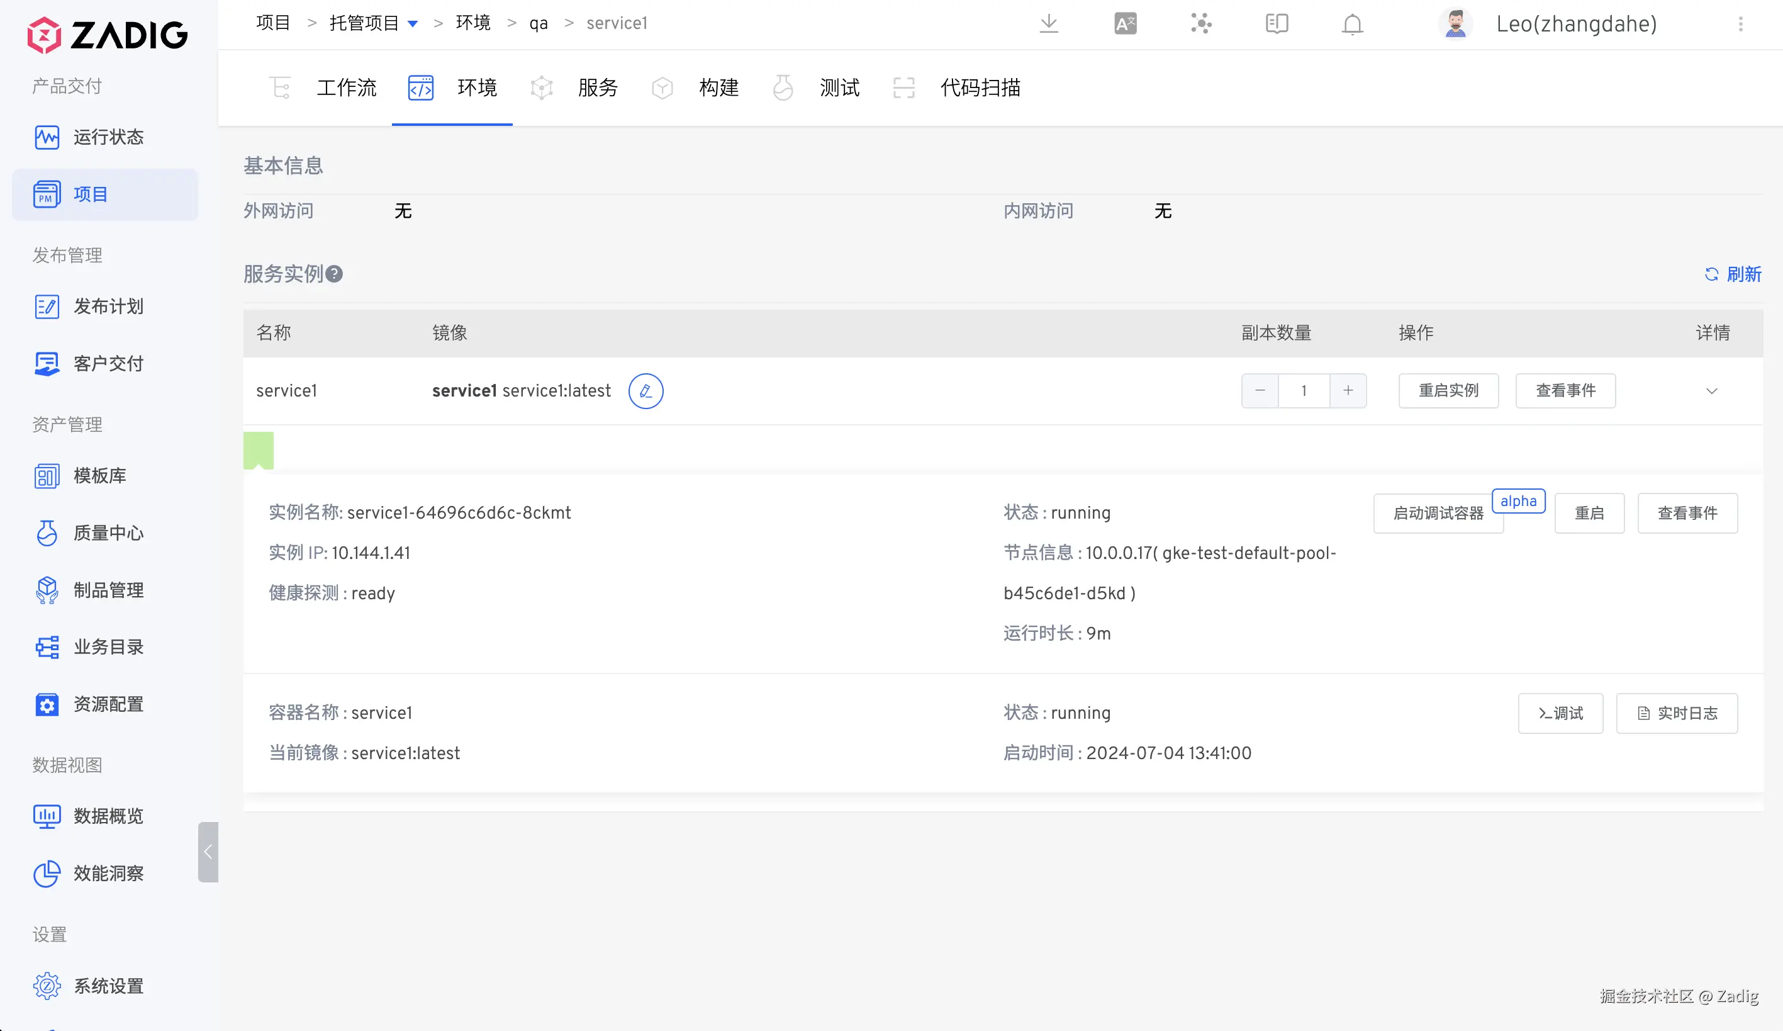The image size is (1783, 1031).
Task: Open the vertical three-dot user menu
Action: click(x=1741, y=24)
